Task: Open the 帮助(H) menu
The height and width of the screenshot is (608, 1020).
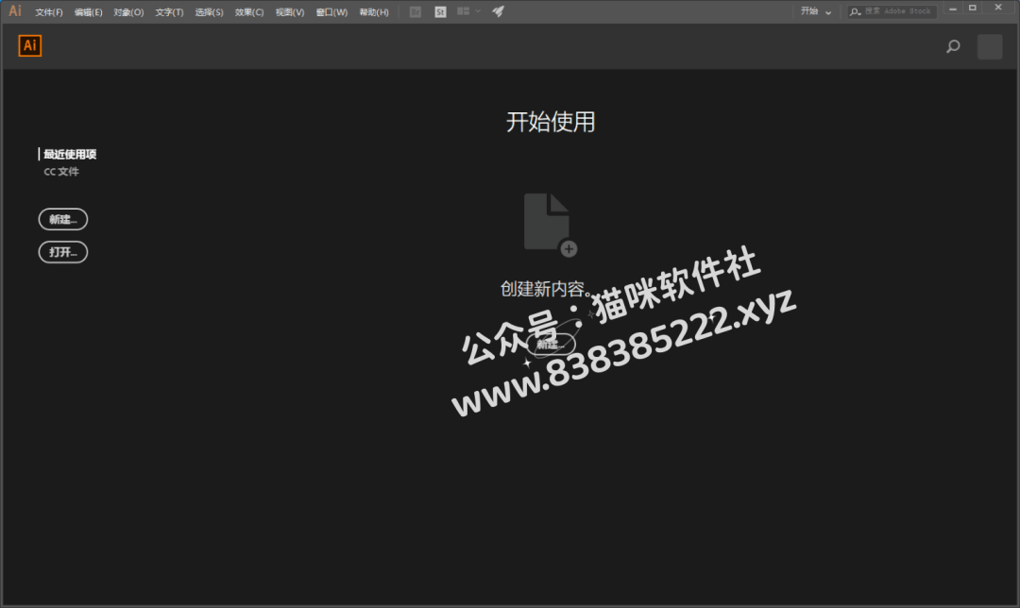Action: pyautogui.click(x=374, y=12)
